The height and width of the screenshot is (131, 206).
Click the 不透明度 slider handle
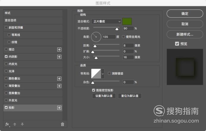click(117, 29)
